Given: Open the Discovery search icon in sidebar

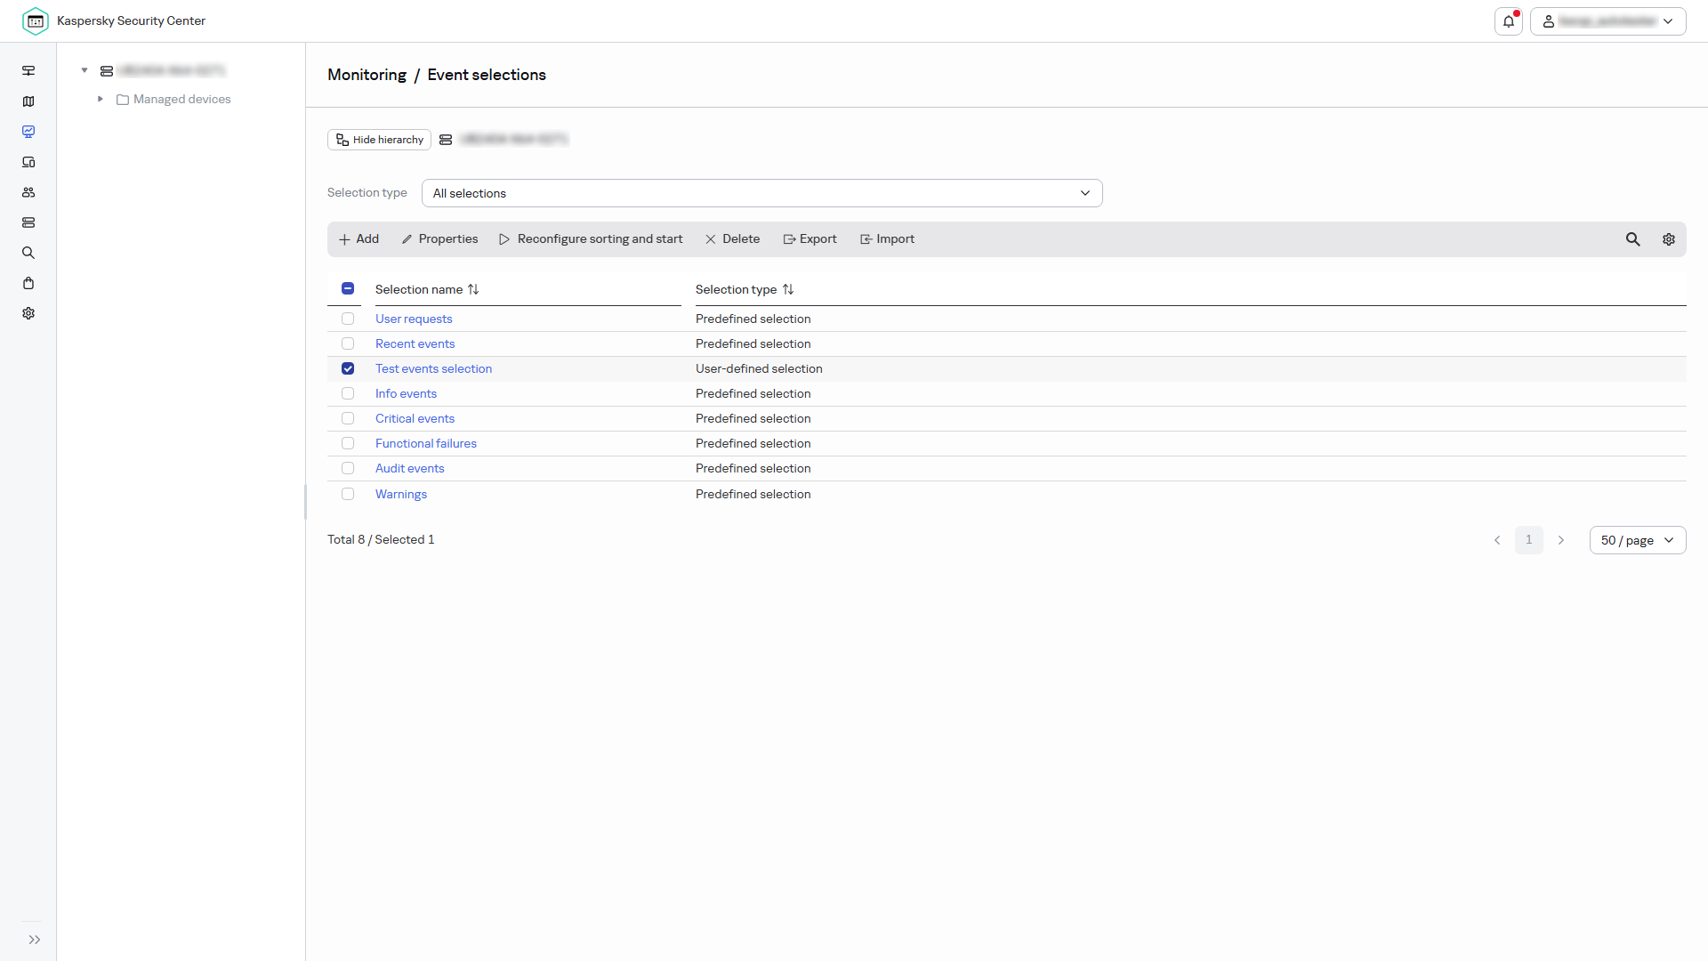Looking at the screenshot, I should click(x=28, y=253).
